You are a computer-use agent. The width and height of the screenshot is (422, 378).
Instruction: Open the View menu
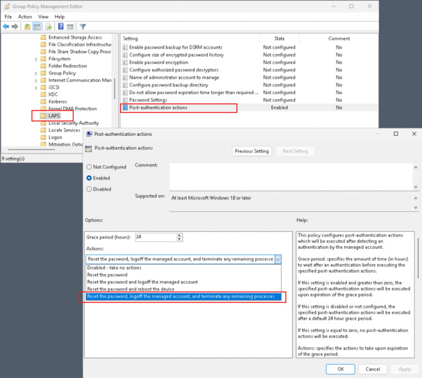click(43, 17)
